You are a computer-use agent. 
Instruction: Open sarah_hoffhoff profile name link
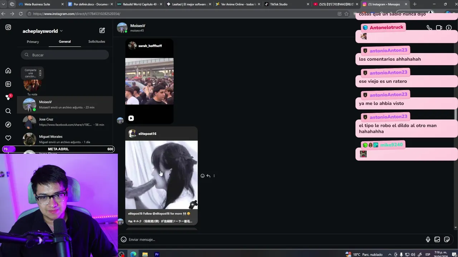pos(150,46)
